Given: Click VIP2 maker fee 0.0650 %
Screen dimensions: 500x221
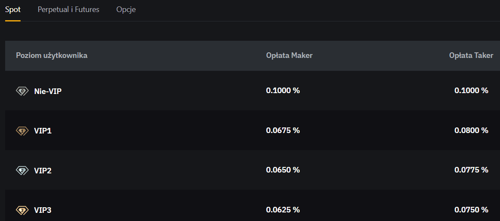Looking at the screenshot, I should click(283, 170).
